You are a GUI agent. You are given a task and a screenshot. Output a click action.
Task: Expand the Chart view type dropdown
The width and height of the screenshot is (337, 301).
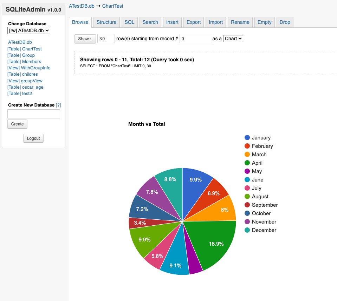[233, 39]
